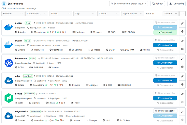Click Live connect for edge environment

[165, 80]
